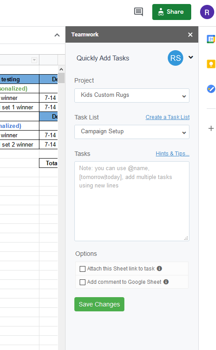Open the Project dropdown Kids Custom Rugs
Screen dimensions: 216x350
click(x=132, y=95)
